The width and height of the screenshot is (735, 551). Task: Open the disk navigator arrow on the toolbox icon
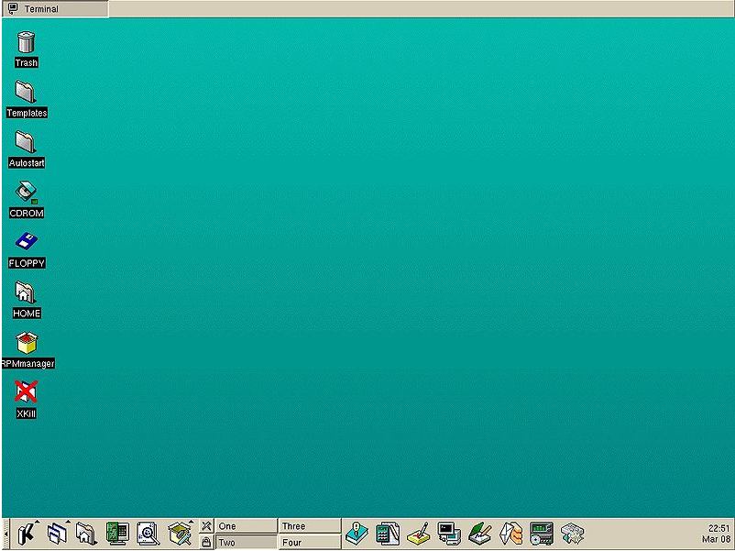click(191, 523)
